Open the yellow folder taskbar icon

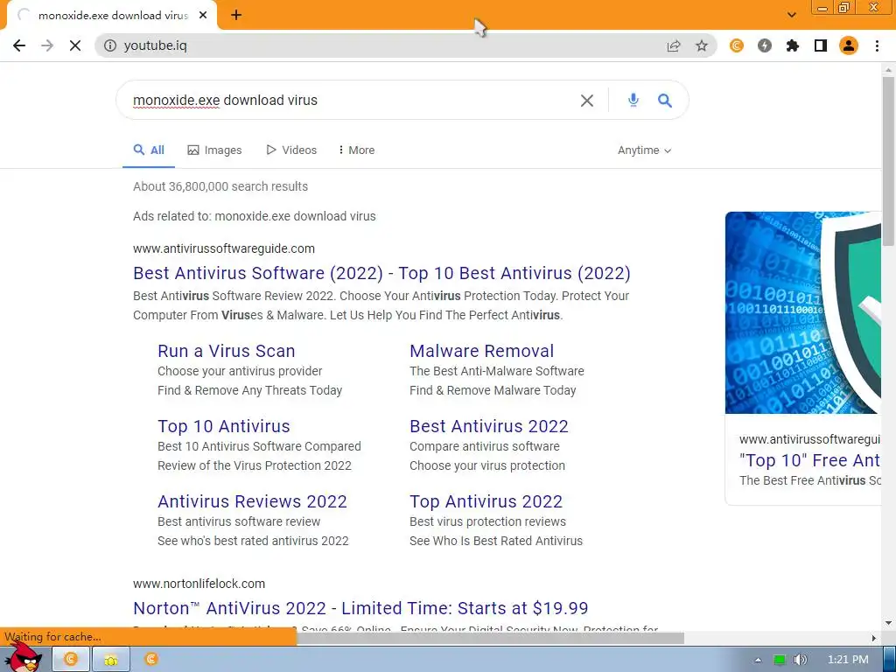[111, 659]
